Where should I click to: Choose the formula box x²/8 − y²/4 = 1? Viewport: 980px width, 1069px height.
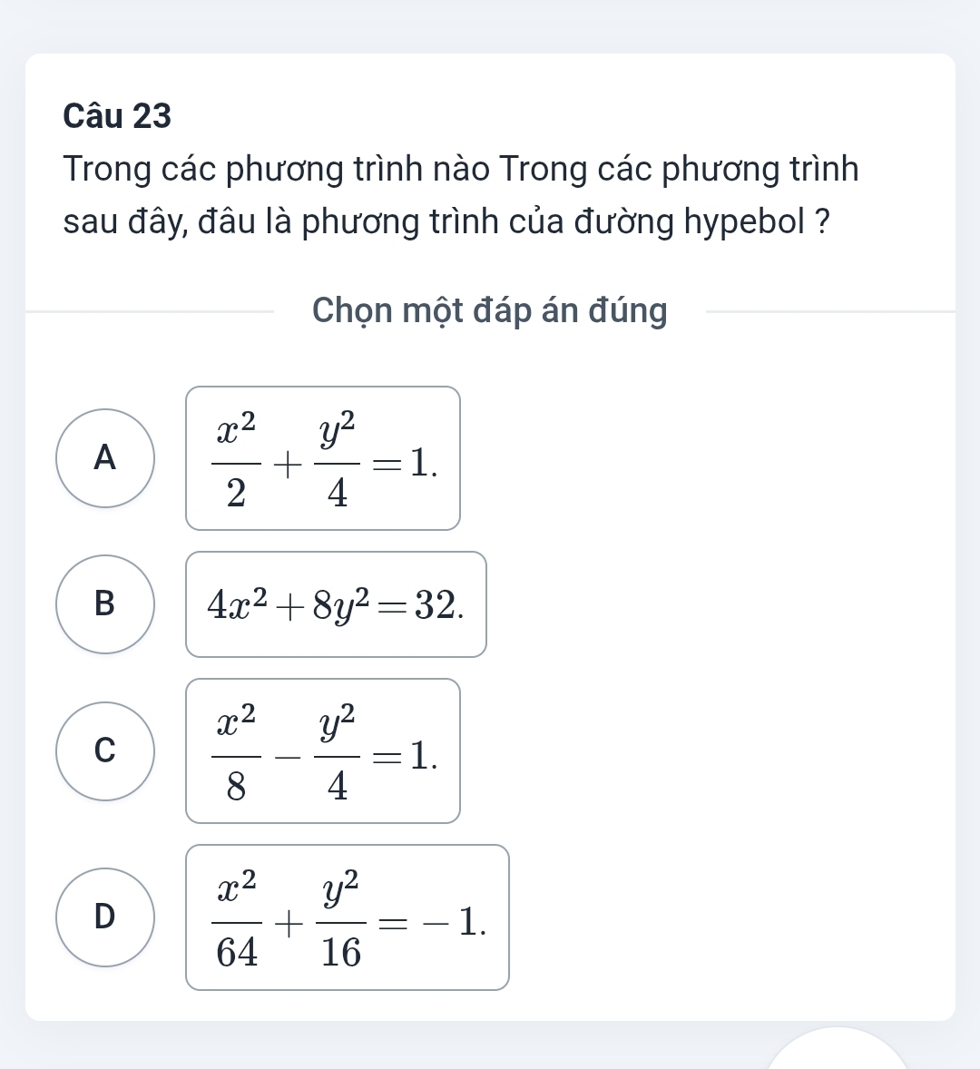323,750
